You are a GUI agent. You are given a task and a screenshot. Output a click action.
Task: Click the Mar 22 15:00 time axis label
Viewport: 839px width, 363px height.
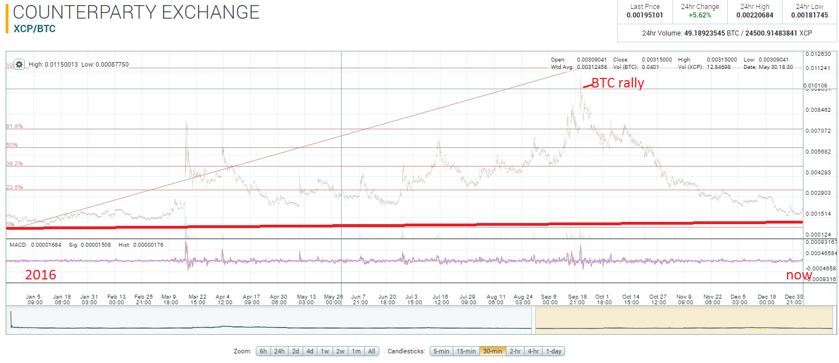[x=198, y=299]
